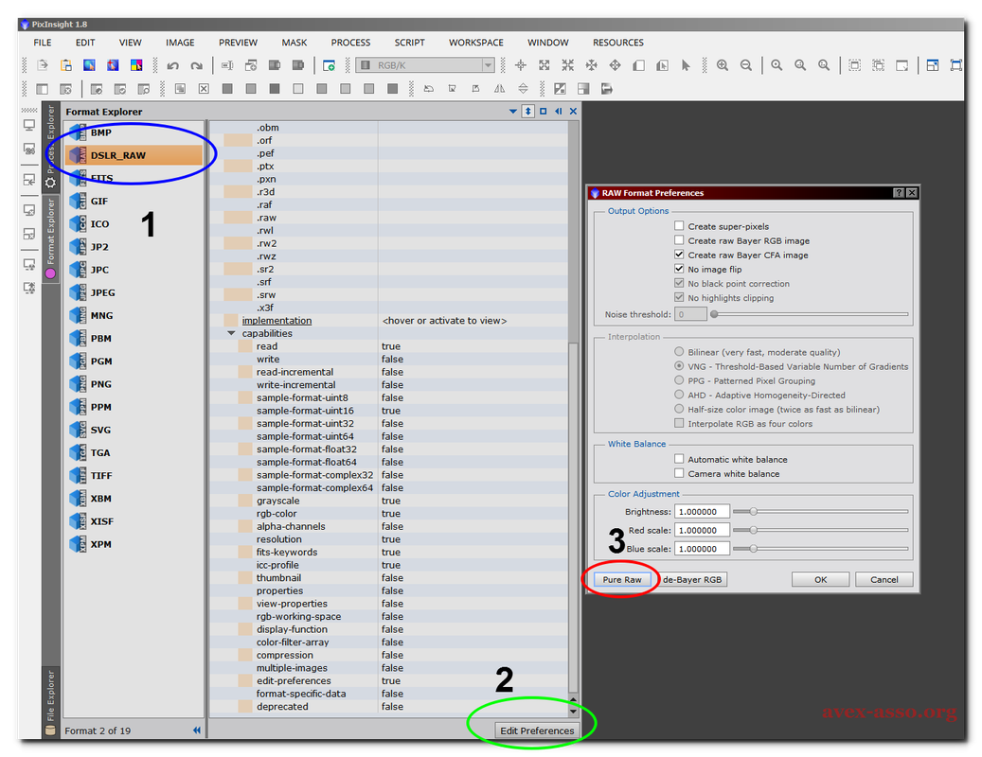
Task: Click the expand-to-corners arrows icon
Action: click(x=544, y=65)
